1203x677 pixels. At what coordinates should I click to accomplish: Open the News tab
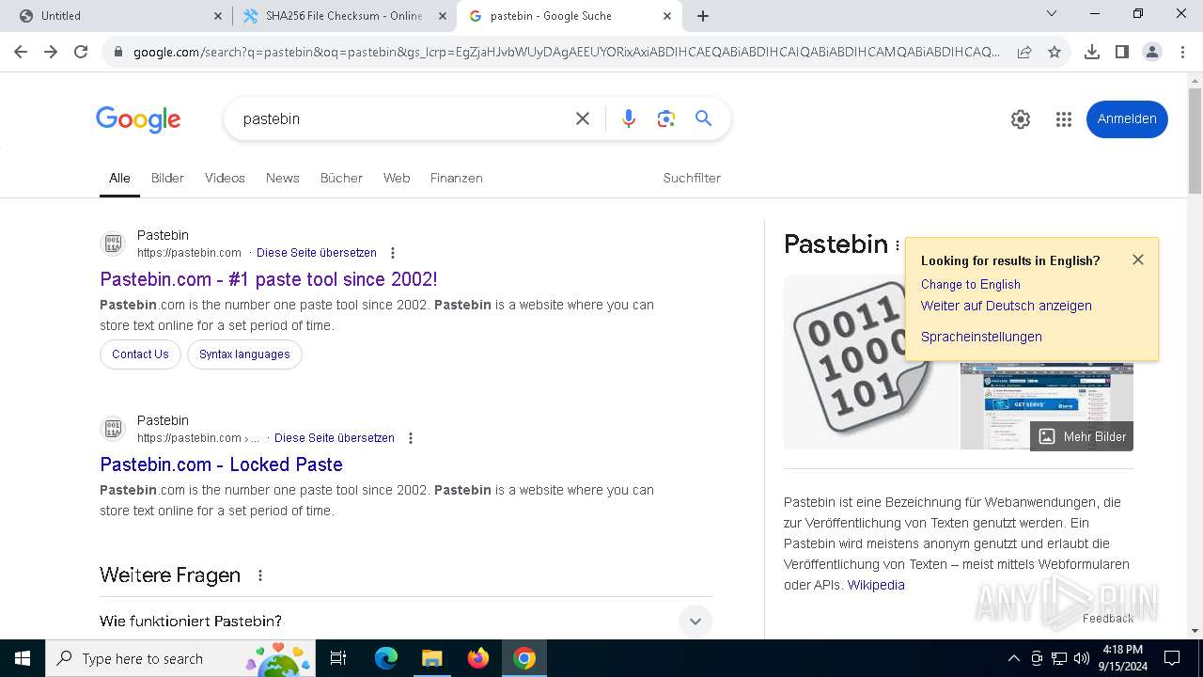point(282,178)
